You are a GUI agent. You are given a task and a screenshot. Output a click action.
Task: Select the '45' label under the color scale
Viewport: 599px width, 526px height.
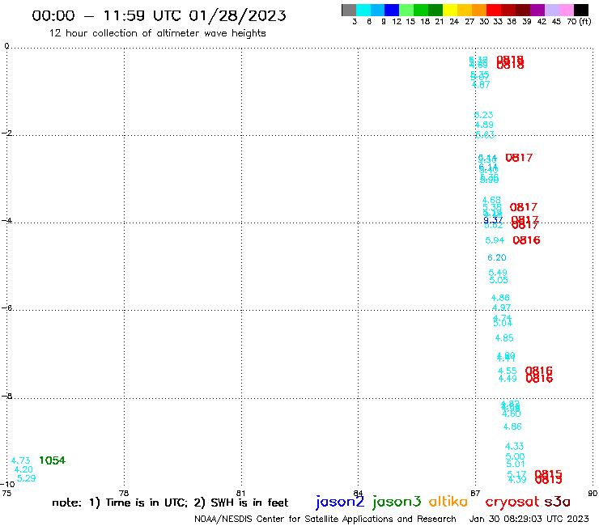tap(556, 22)
